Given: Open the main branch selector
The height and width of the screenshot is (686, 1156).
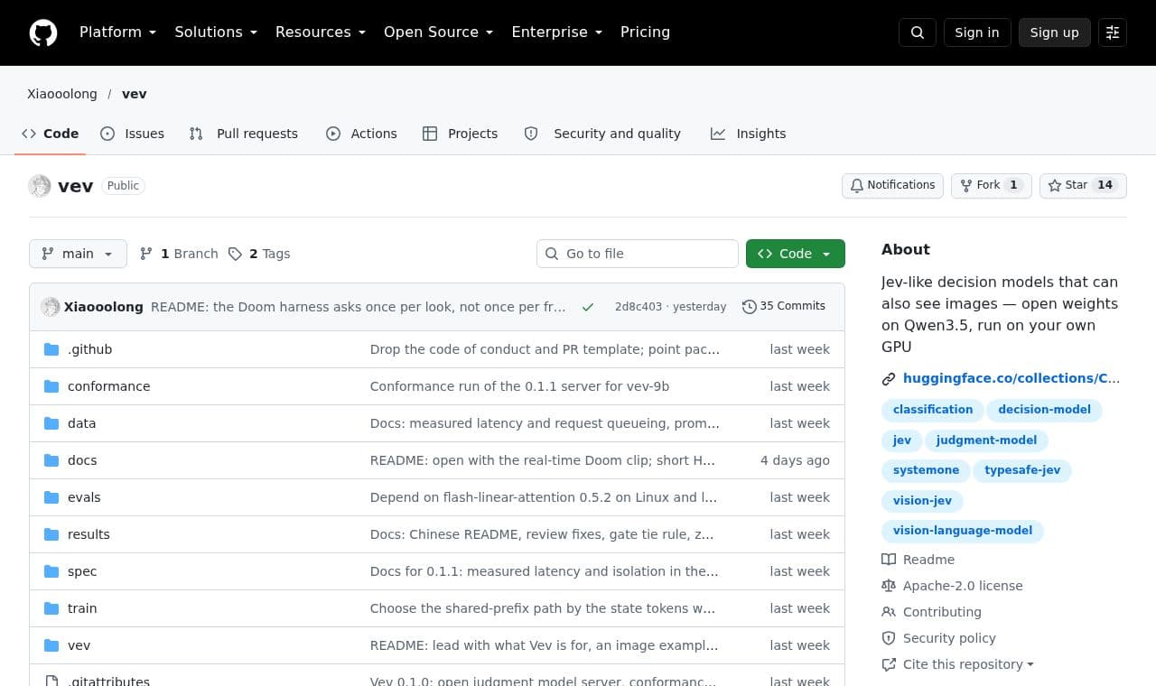Looking at the screenshot, I should coord(78,254).
